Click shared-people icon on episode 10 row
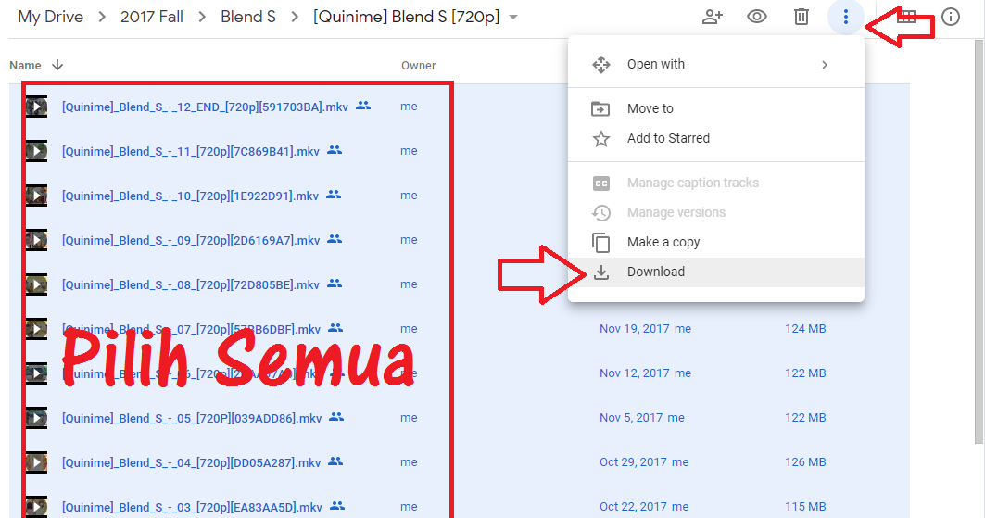This screenshot has width=985, height=518. pyautogui.click(x=334, y=195)
